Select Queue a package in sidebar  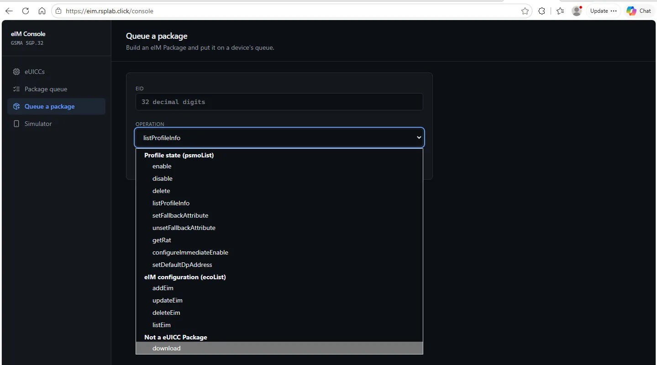pyautogui.click(x=56, y=106)
